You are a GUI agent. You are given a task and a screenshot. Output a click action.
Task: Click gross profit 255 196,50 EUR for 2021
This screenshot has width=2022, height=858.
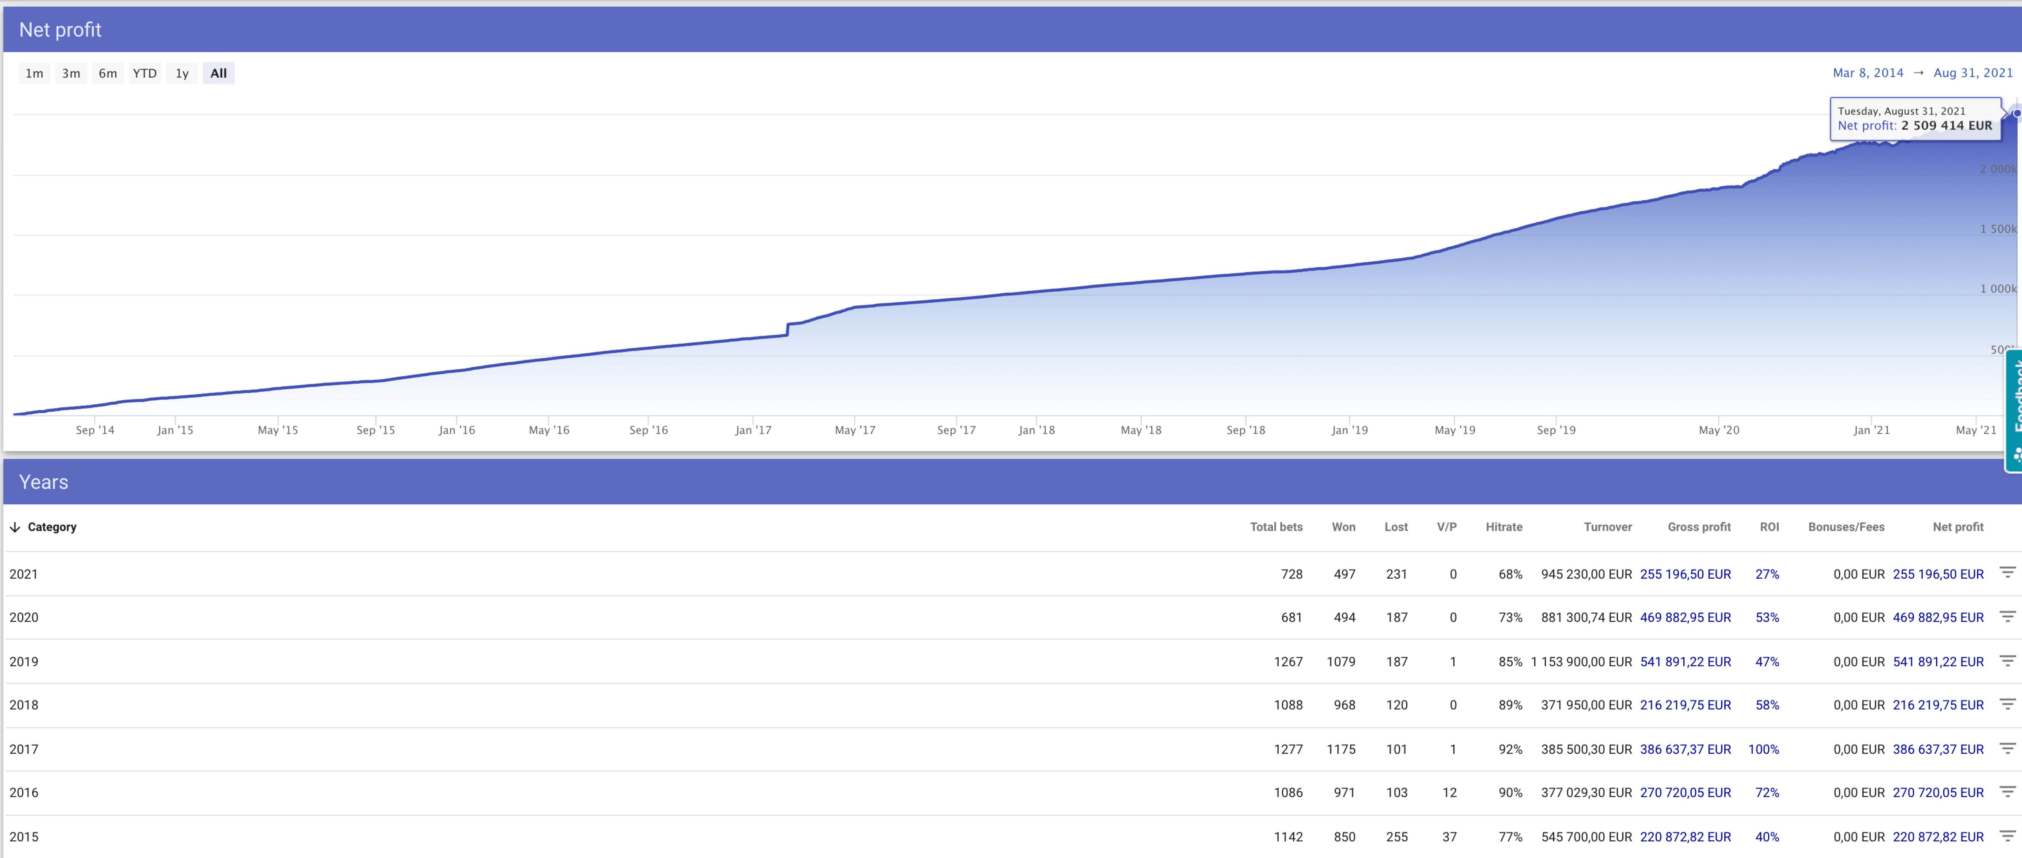[1685, 574]
